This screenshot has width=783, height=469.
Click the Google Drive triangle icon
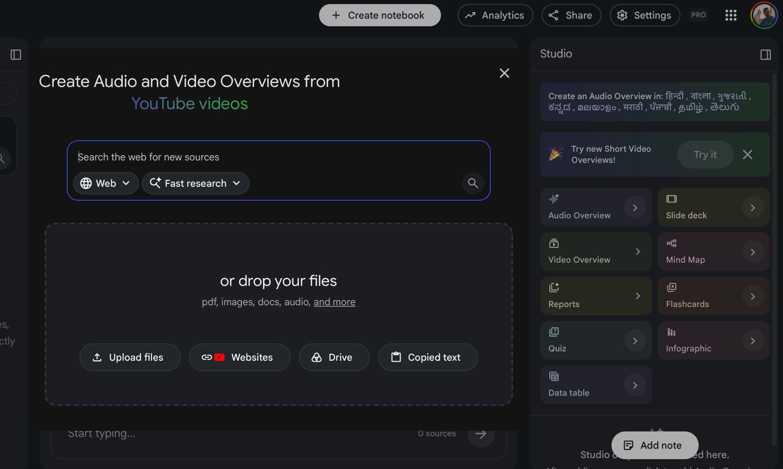316,357
